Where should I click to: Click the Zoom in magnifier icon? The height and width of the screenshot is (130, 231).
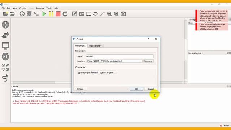click(109, 14)
